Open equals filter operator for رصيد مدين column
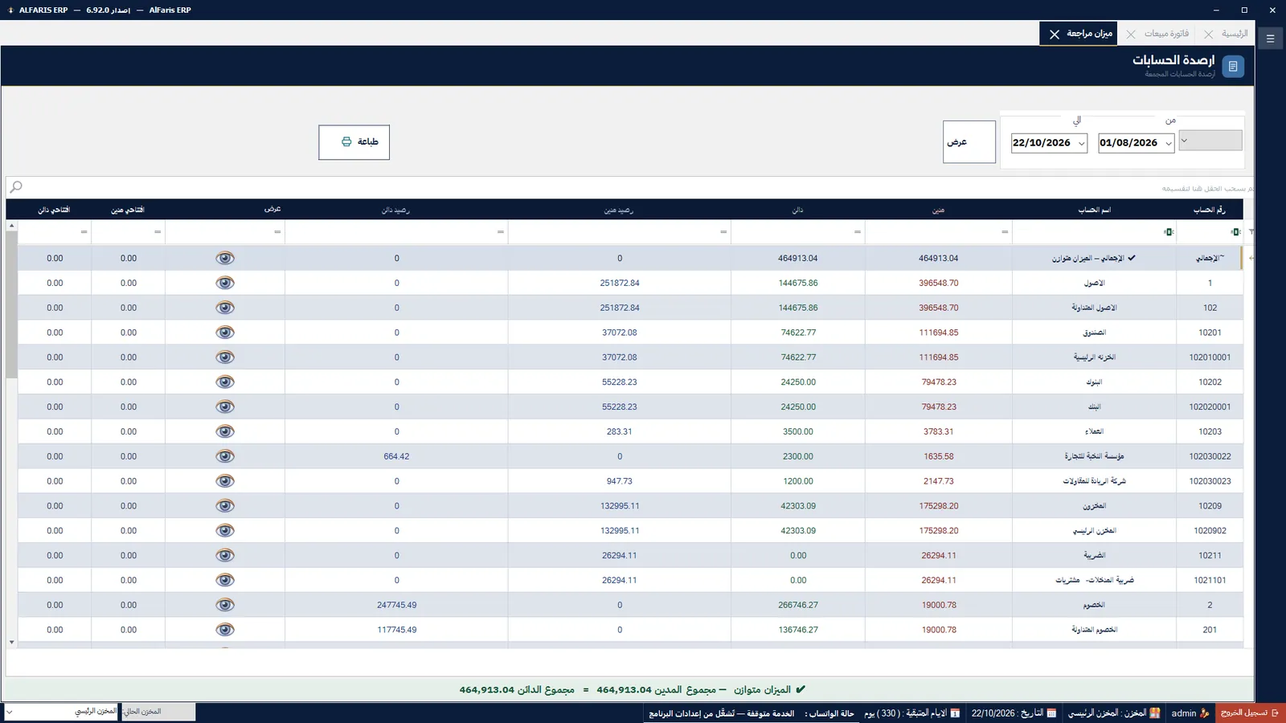This screenshot has height=723, width=1286. pos(723,232)
